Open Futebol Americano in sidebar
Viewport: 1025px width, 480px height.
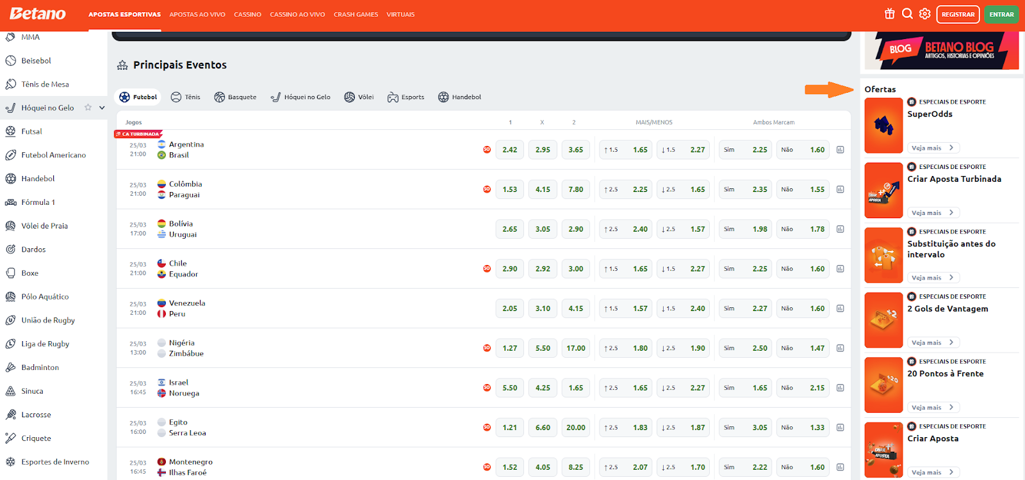pos(53,155)
